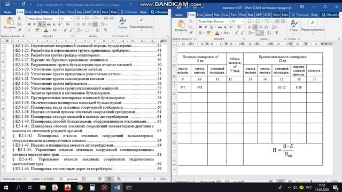Toggle Strikethrough in left Word window
The image size is (342, 192).
[x=49, y=25]
